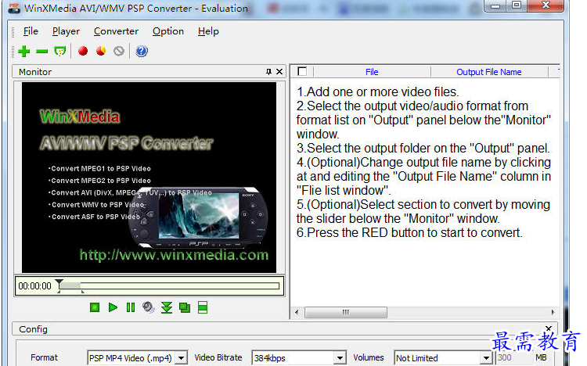Open the Help menu
The width and height of the screenshot is (587, 366).
208,31
